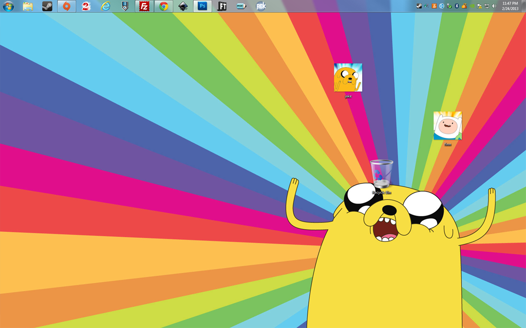This screenshot has height=328, width=526.
Task: Switch to FileZilla in the taskbar
Action: [144, 6]
